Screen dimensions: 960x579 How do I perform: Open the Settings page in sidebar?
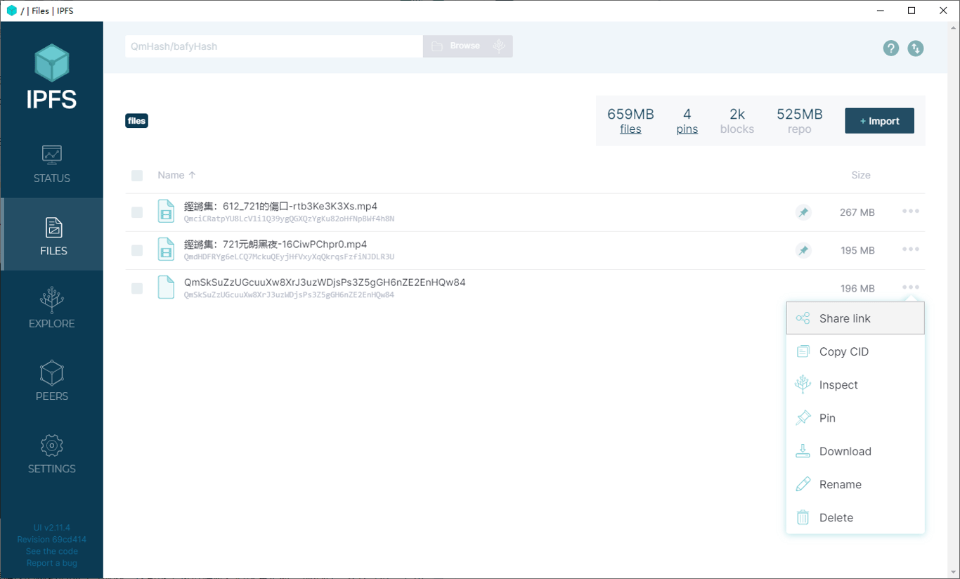point(51,453)
